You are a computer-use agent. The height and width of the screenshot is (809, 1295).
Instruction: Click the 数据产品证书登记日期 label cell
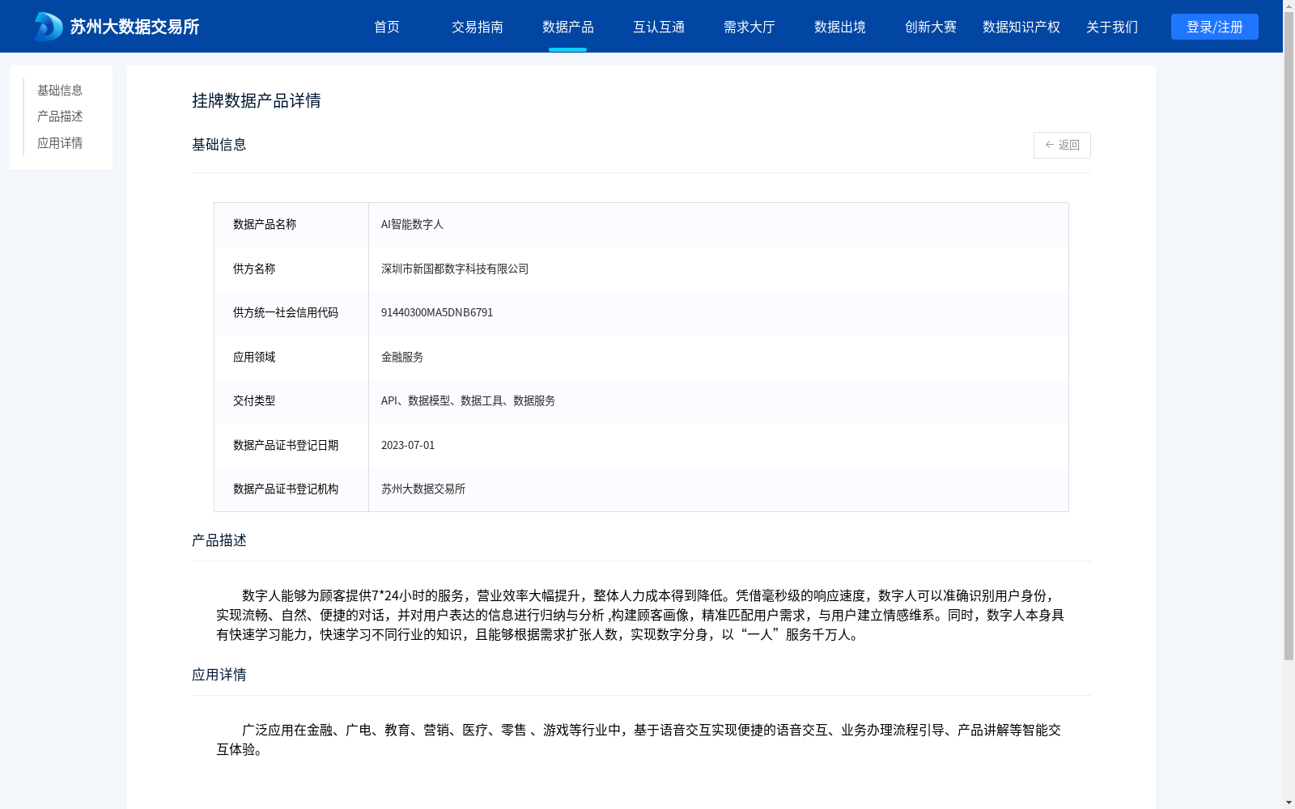291,445
